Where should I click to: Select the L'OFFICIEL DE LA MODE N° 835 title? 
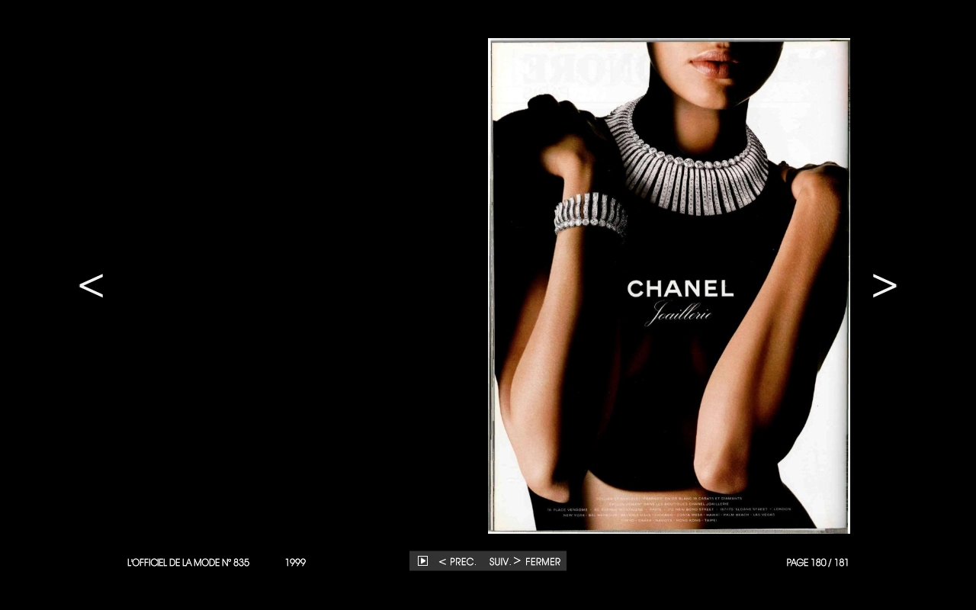pyautogui.click(x=188, y=563)
